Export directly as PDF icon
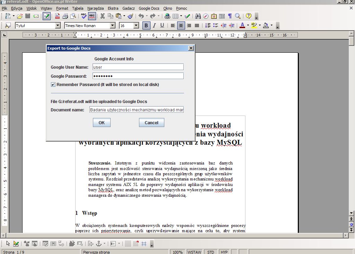This screenshot has width=355, height=254. (x=57, y=16)
